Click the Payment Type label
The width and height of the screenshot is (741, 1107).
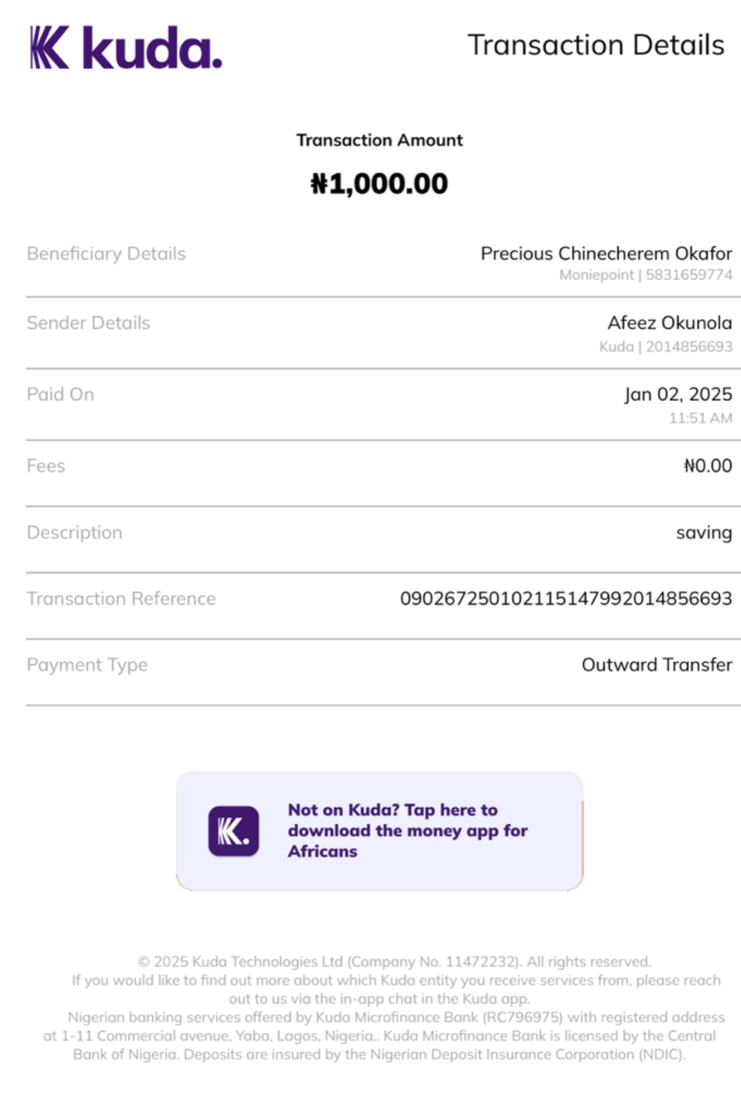pyautogui.click(x=87, y=665)
